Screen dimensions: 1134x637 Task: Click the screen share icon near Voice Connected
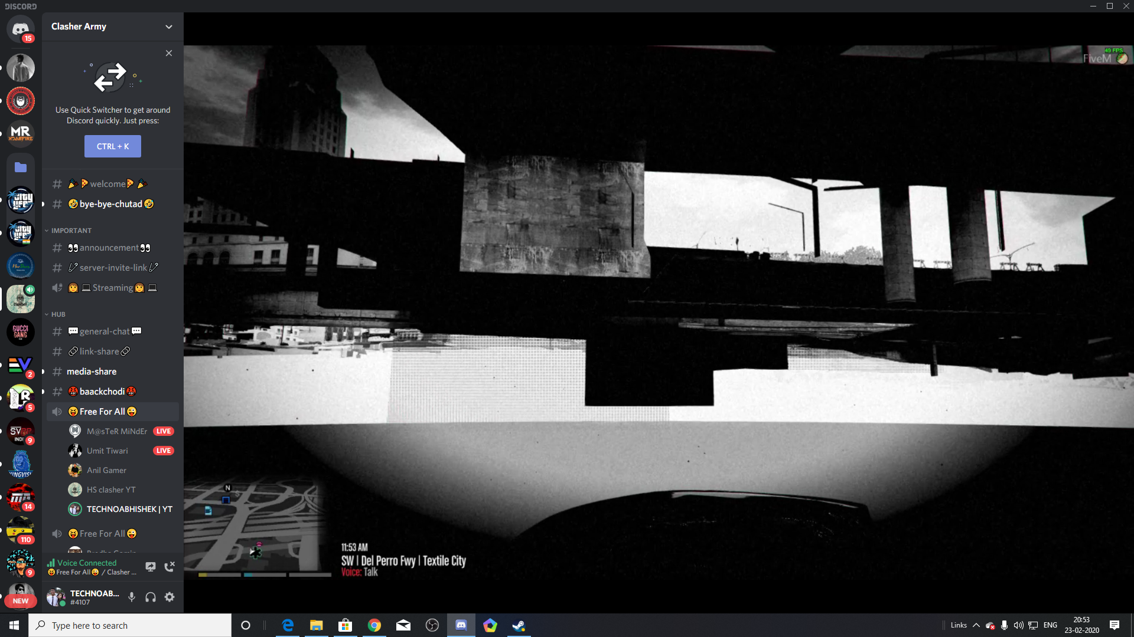[x=151, y=566]
